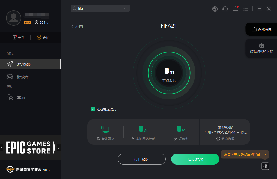Click the wired network icon
The image size is (277, 179).
(x=105, y=129)
